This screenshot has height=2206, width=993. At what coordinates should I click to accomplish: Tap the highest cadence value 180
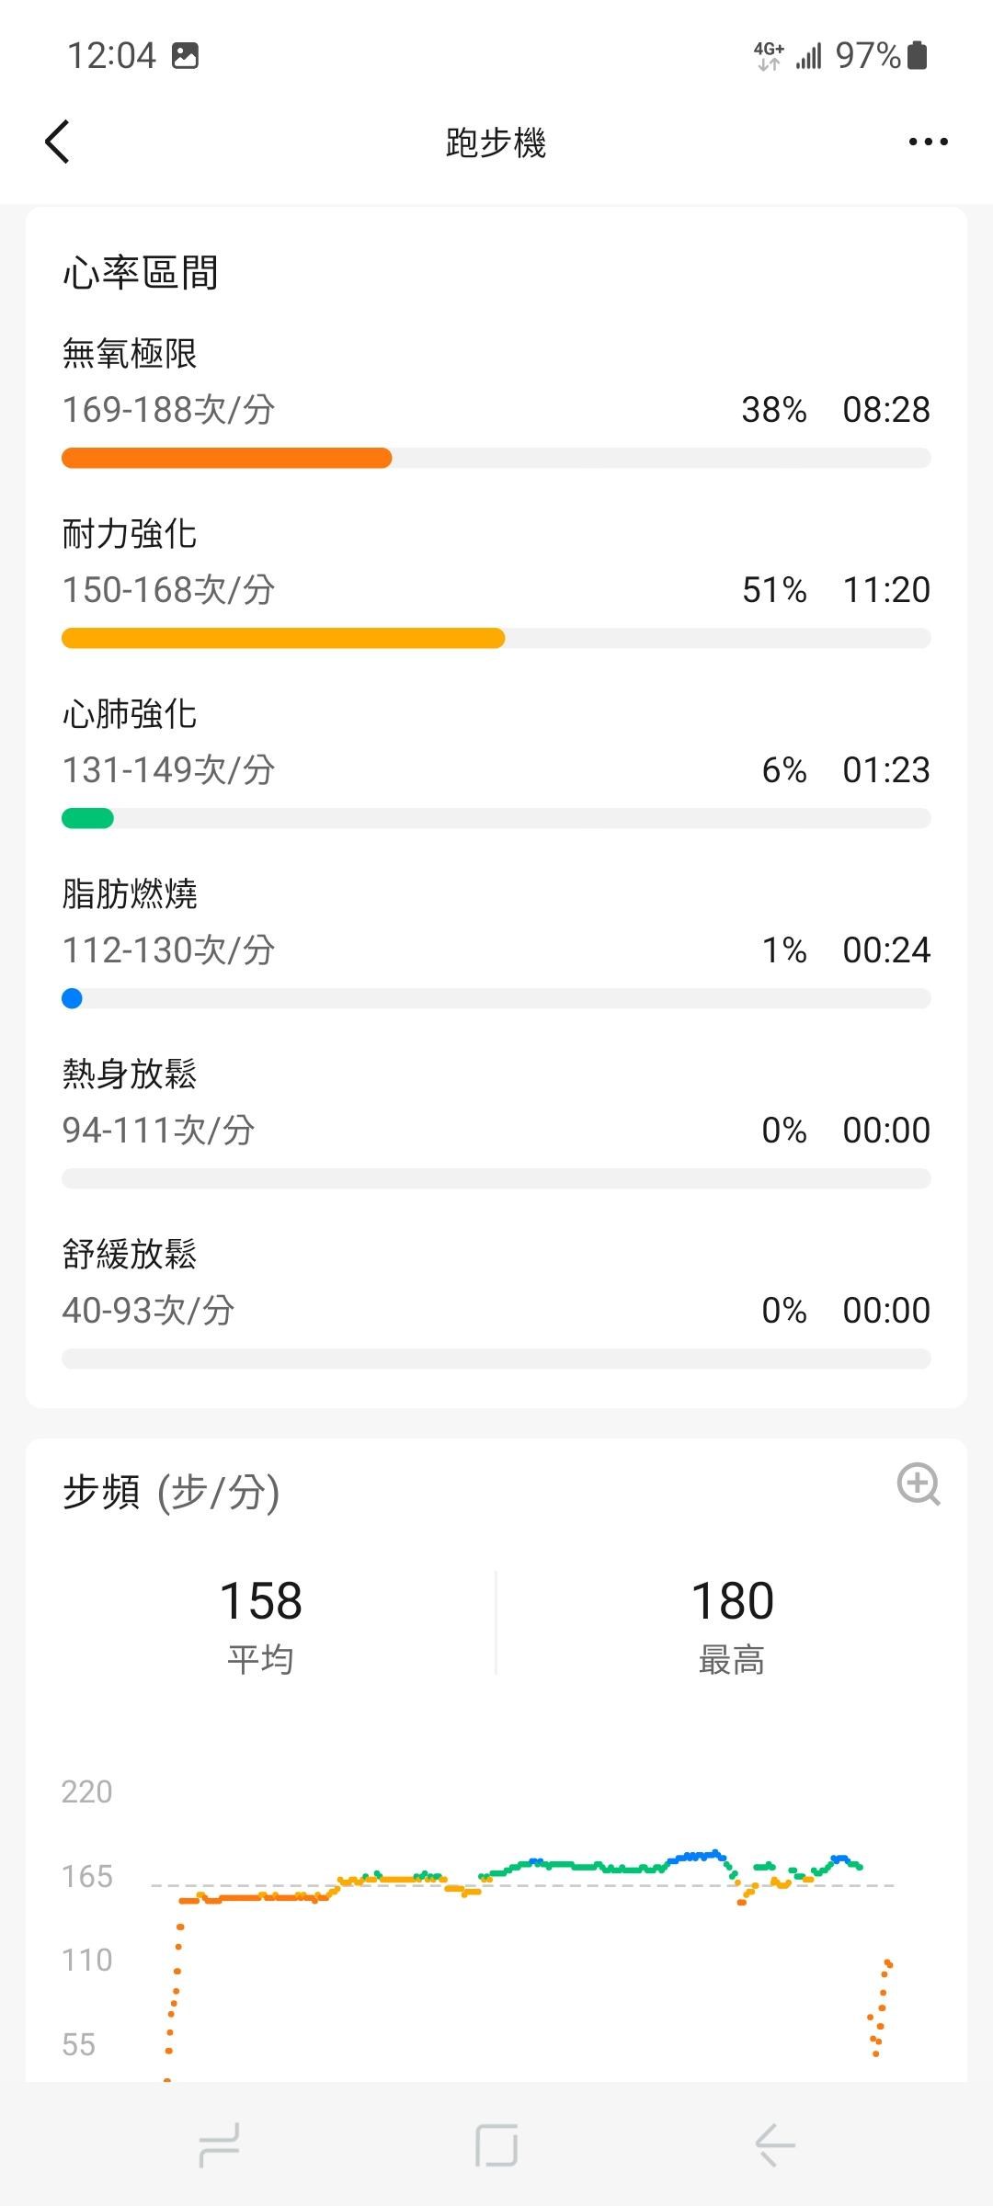pos(732,1601)
